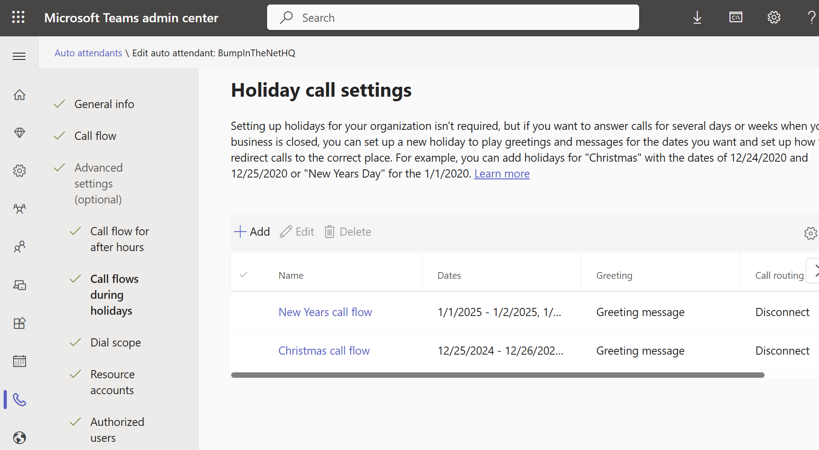This screenshot has width=819, height=450.
Task: Switch to the Dial scope step
Action: [x=115, y=343]
